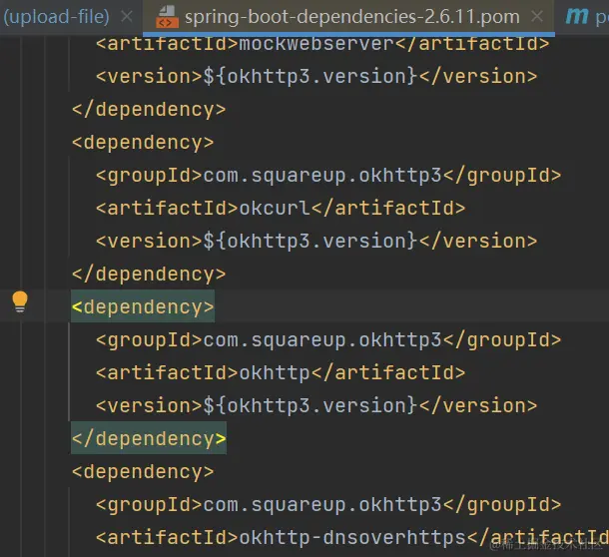Viewport: 609px width, 557px height.
Task: Click the version line below okcurl
Action: point(316,241)
